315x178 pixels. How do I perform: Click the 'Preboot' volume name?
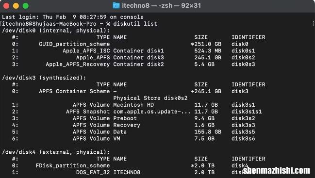point(125,118)
